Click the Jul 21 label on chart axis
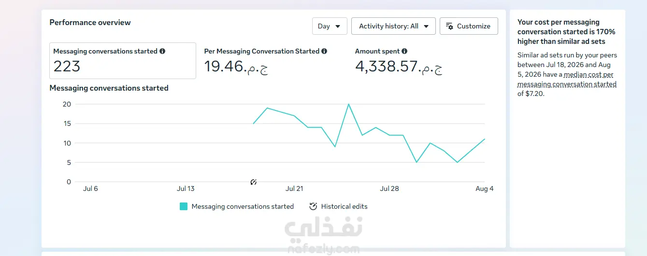 pos(294,189)
